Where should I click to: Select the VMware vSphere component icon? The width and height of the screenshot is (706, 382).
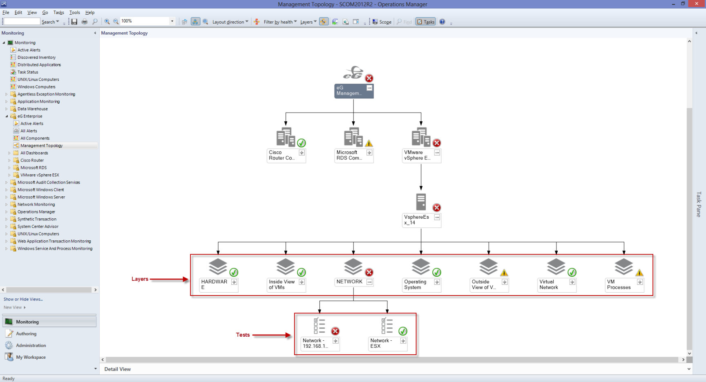click(421, 137)
